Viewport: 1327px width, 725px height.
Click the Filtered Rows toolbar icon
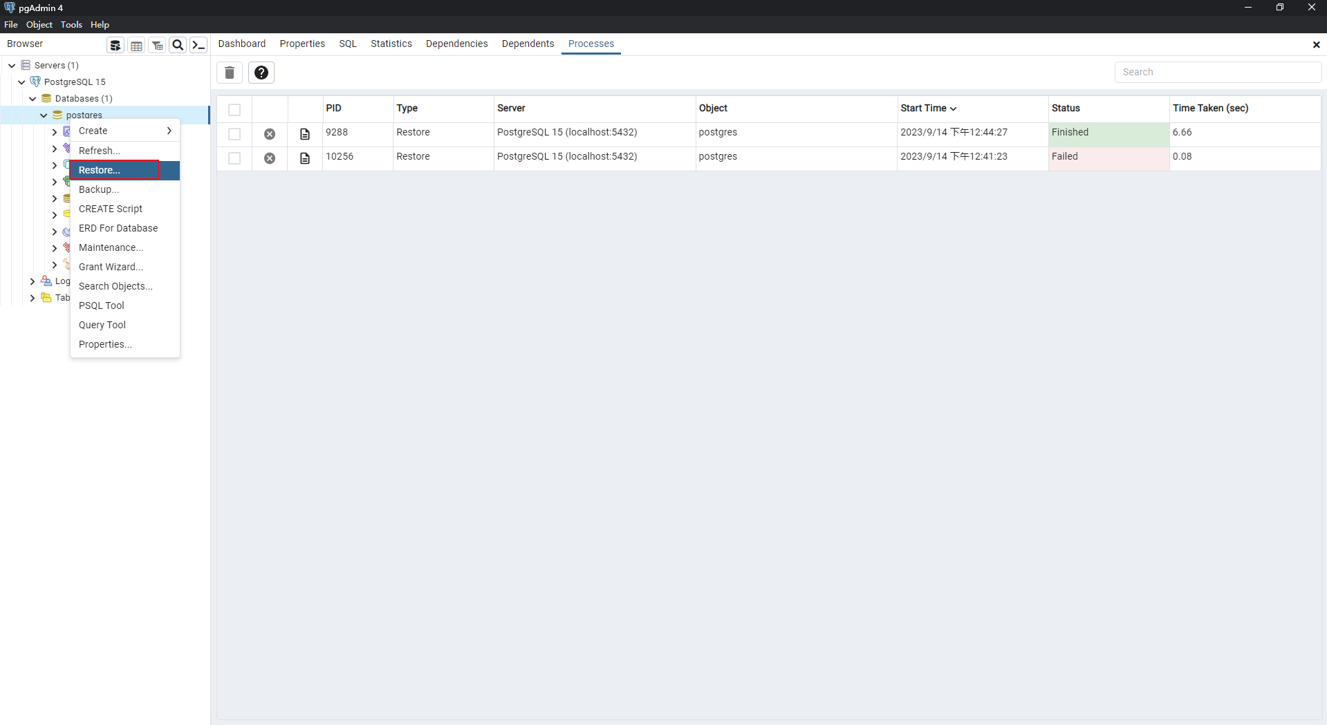(157, 46)
